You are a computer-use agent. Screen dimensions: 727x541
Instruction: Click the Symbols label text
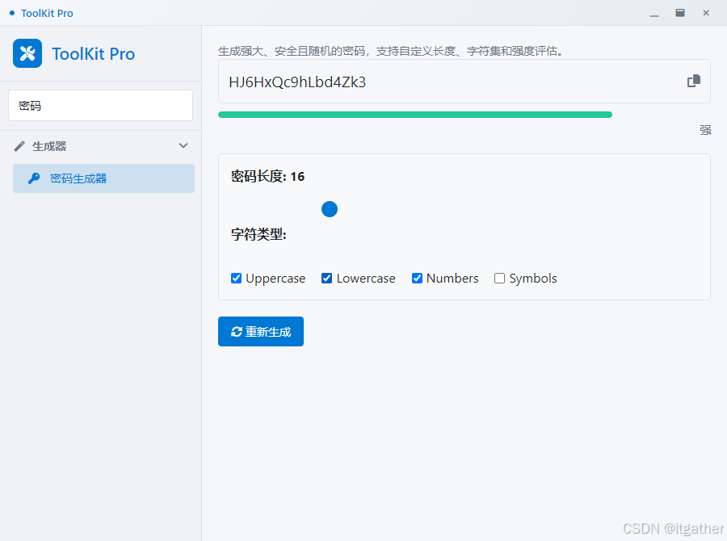[533, 278]
